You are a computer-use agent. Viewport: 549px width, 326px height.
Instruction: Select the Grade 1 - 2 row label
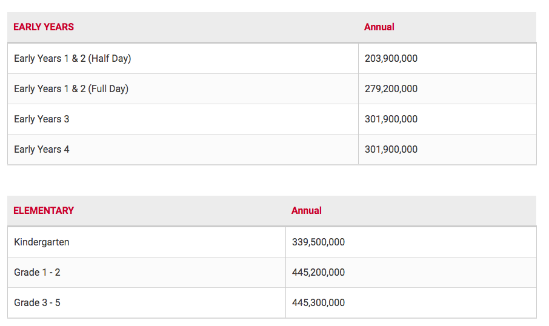37,273
